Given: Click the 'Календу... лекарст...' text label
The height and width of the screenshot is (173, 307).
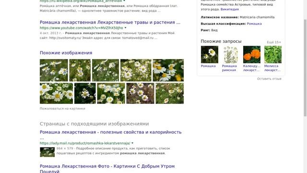Looking at the screenshot, I should tap(252, 68).
